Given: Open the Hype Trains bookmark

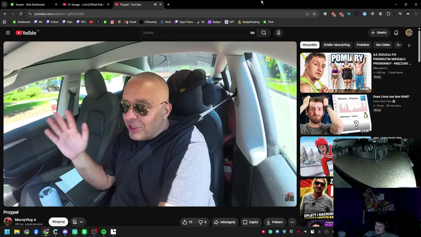Looking at the screenshot, I should (184, 22).
